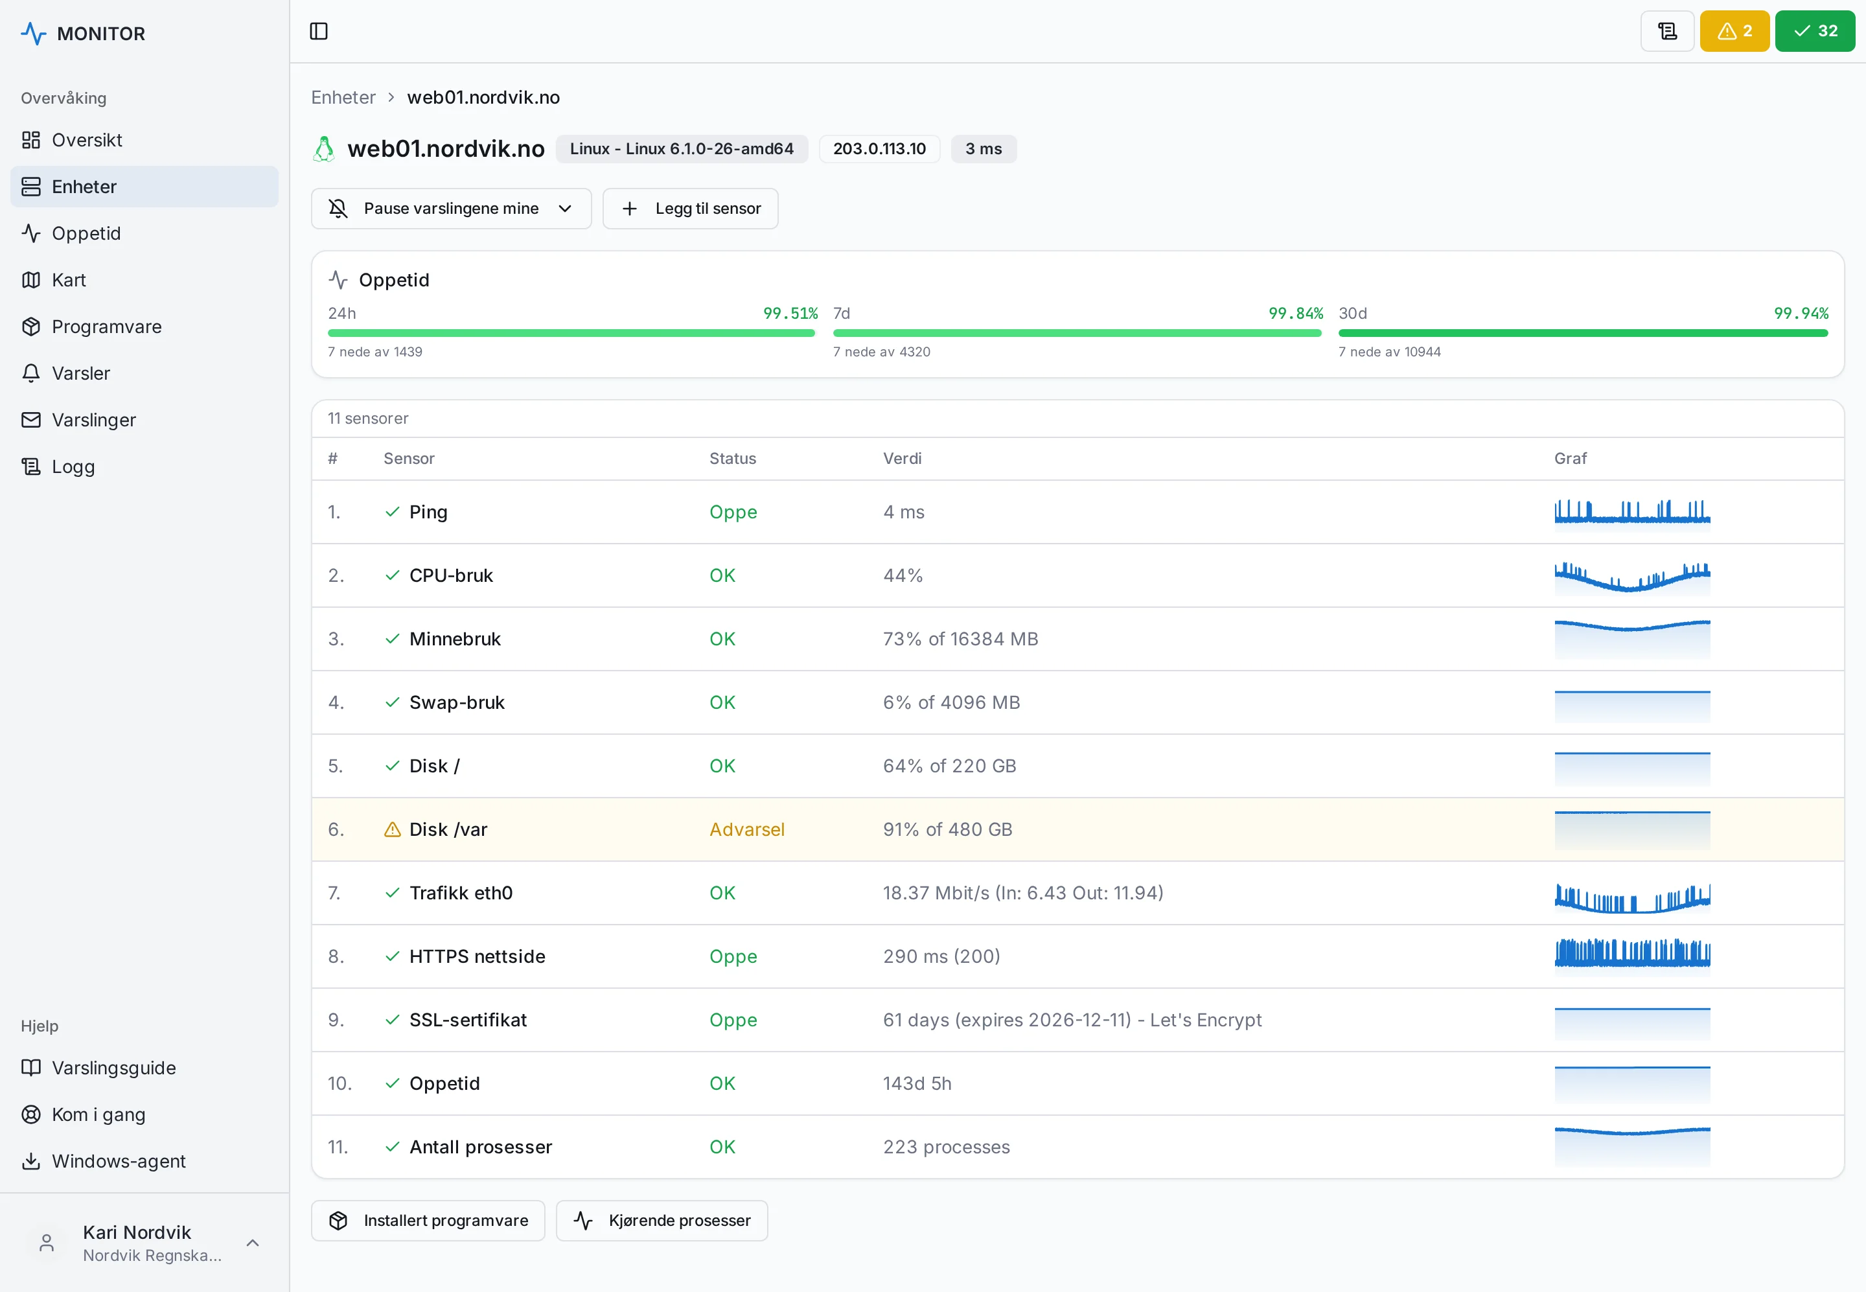Click the 30d uptime progress bar
Image resolution: width=1866 pixels, height=1292 pixels.
pos(1583,332)
